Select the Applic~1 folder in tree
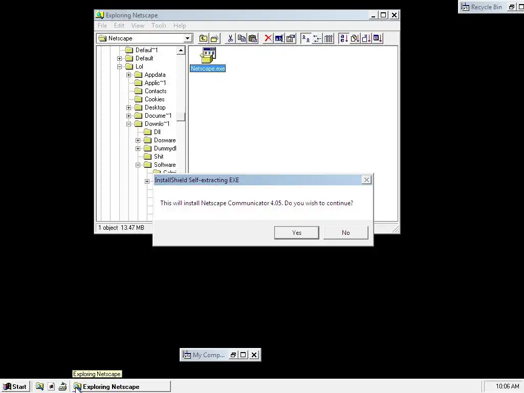 tap(155, 83)
